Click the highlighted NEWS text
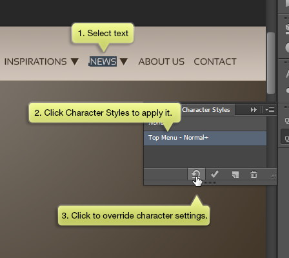Screen dimensions: 289x258 point(103,61)
